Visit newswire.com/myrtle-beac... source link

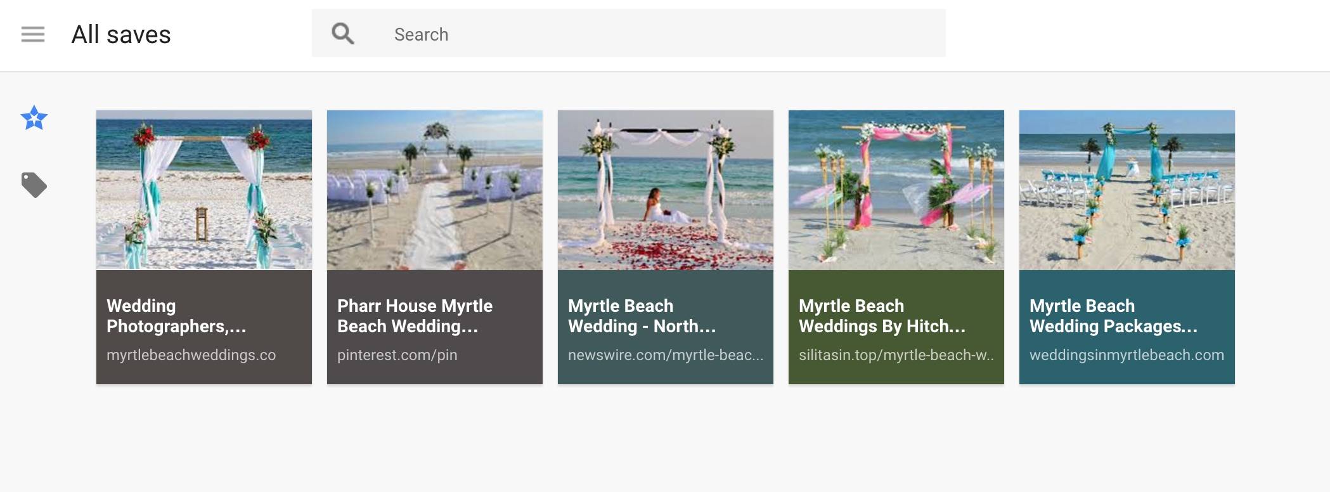pyautogui.click(x=666, y=355)
